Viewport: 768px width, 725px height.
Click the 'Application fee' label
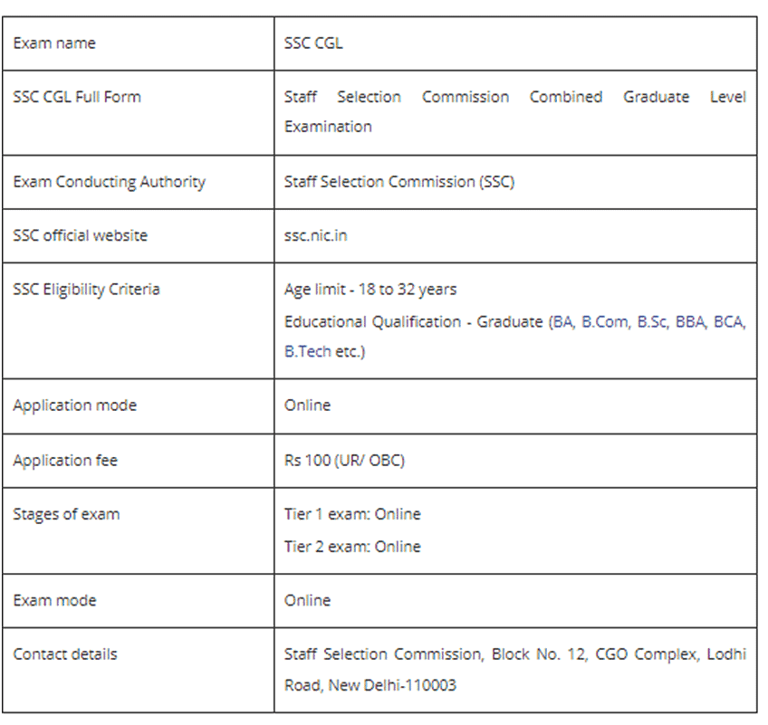click(x=65, y=461)
